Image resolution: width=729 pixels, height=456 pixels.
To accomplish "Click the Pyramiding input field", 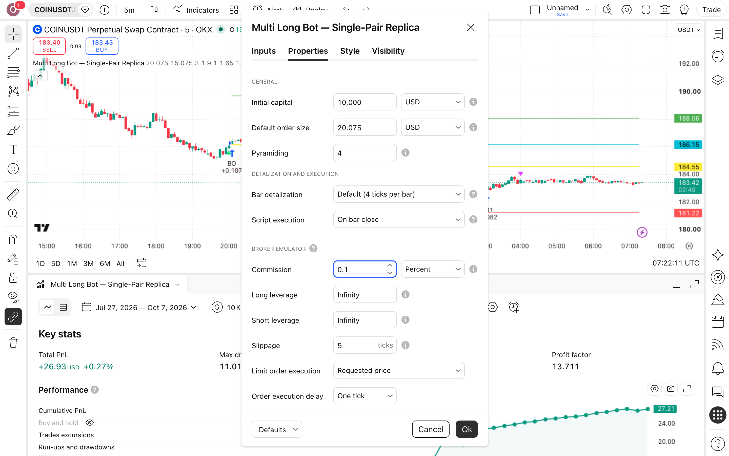I will [x=365, y=153].
